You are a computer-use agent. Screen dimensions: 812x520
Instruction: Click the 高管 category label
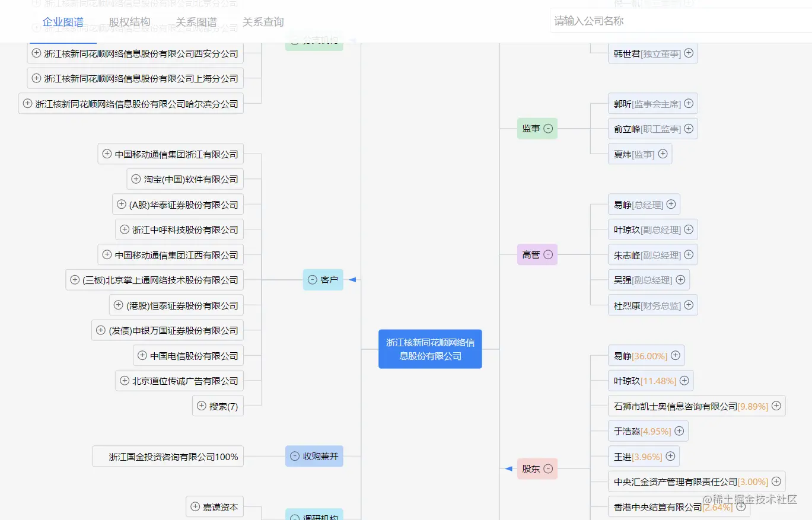click(x=531, y=254)
